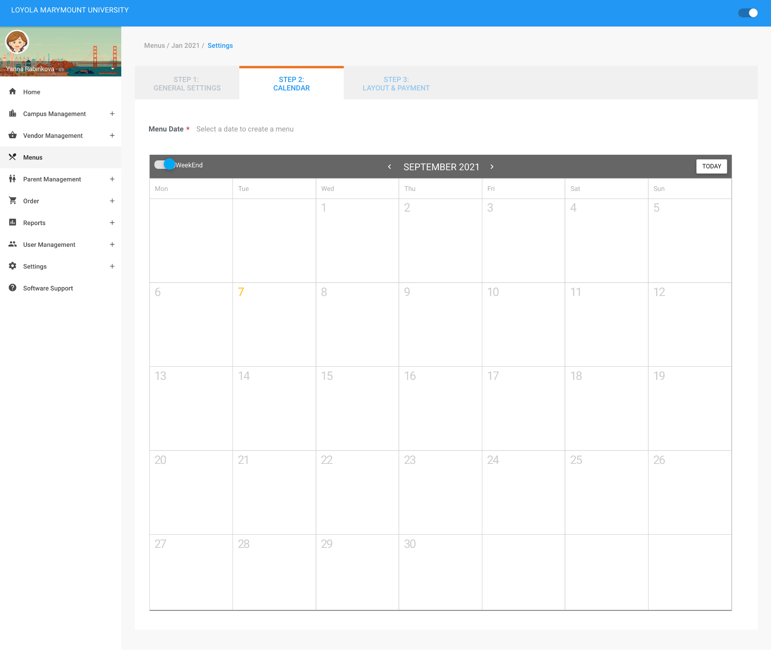
Task: Go to next month with right chevron
Action: (x=492, y=166)
